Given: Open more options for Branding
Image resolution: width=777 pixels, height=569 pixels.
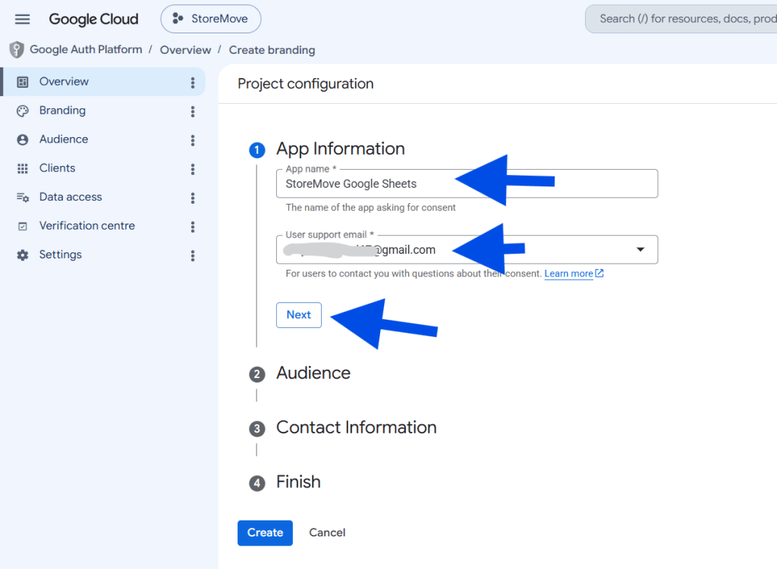Looking at the screenshot, I should (x=193, y=111).
